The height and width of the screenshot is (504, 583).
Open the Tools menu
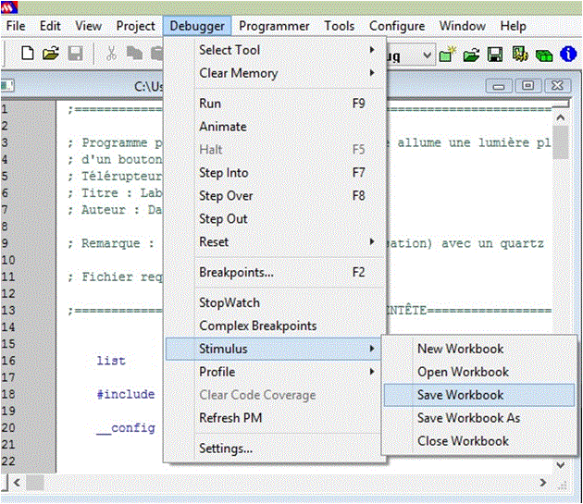340,26
